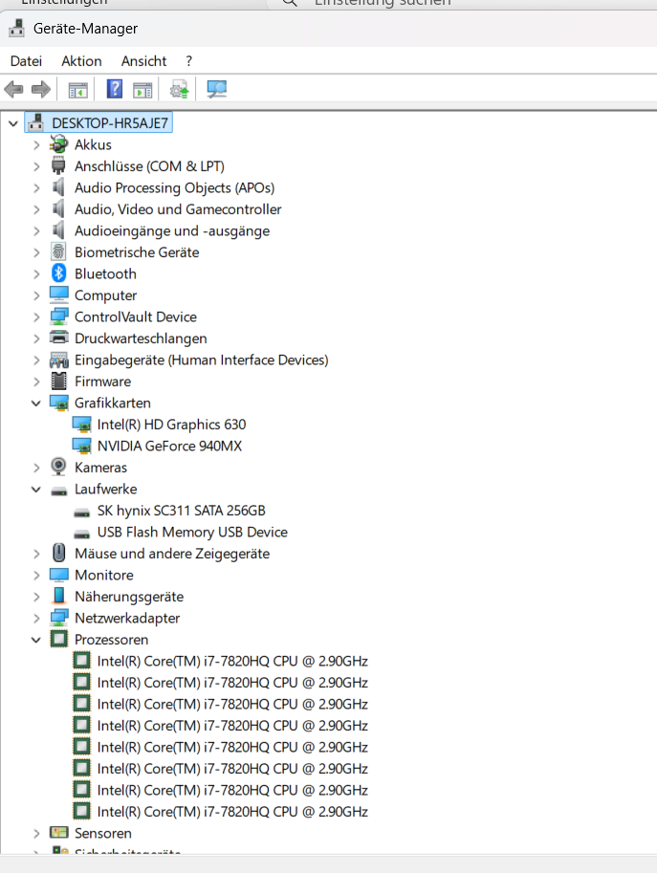Expand the Sensoren category

36,834
